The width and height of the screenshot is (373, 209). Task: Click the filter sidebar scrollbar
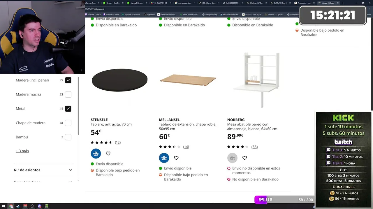78,106
